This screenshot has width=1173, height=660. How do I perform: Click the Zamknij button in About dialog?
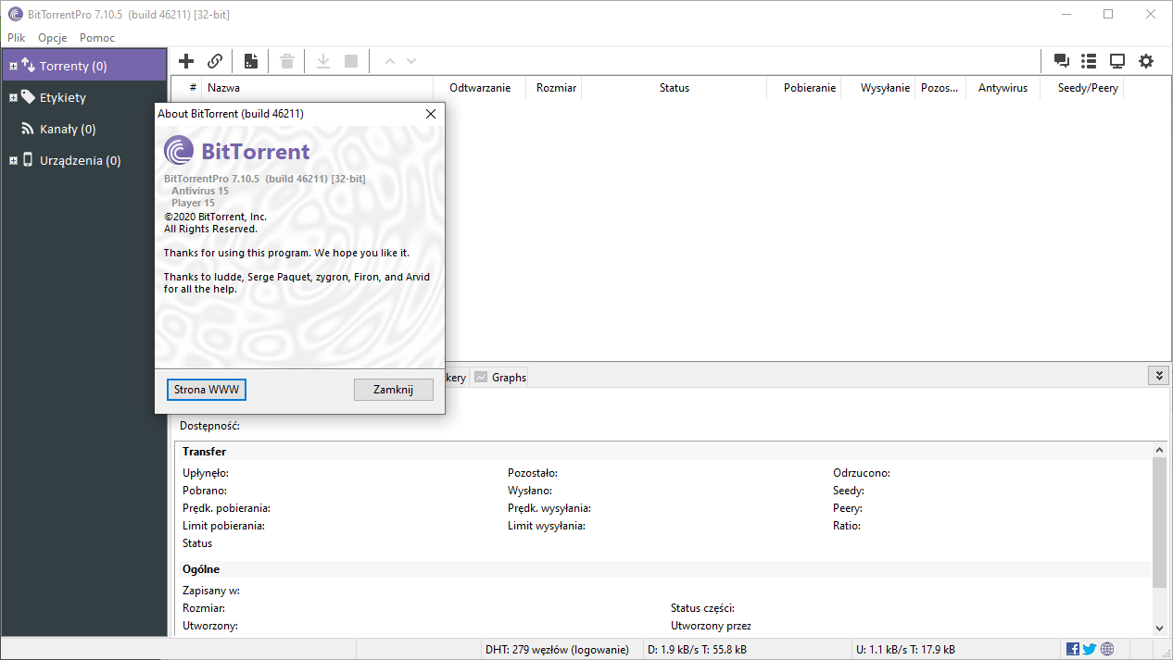393,390
